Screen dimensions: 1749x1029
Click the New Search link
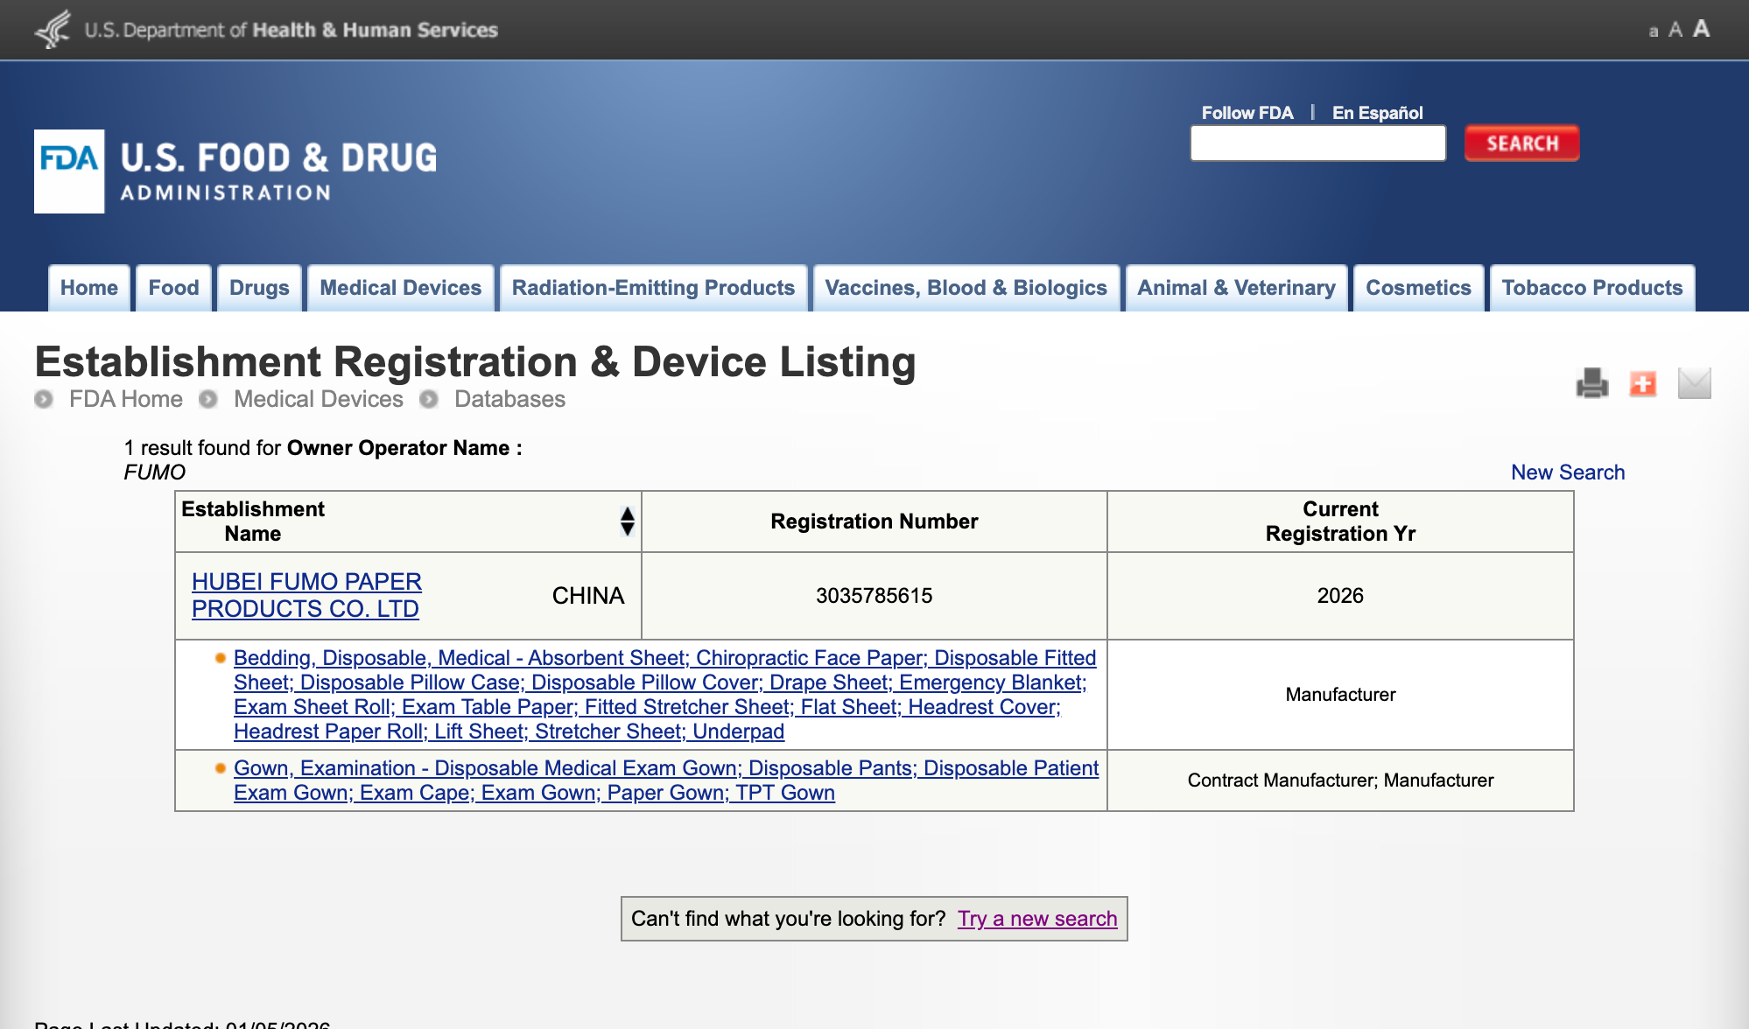coord(1568,472)
